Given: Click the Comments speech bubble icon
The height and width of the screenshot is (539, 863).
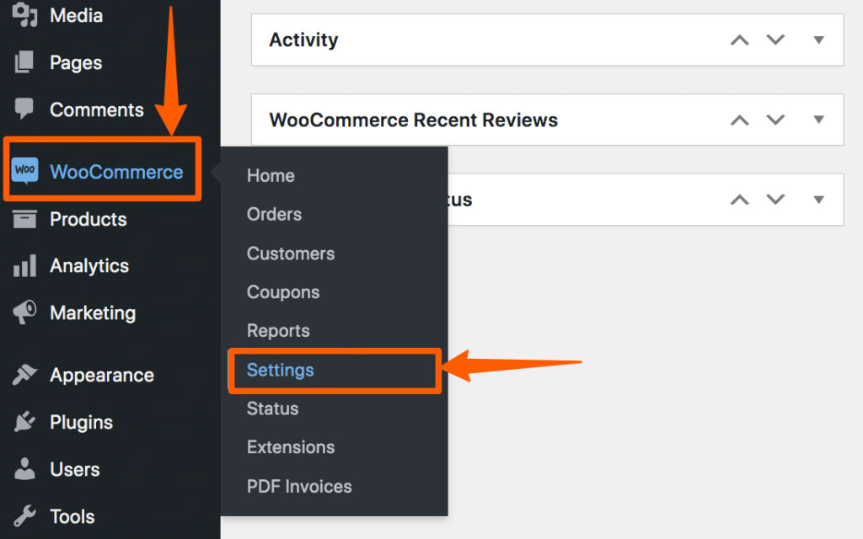Looking at the screenshot, I should [24, 109].
